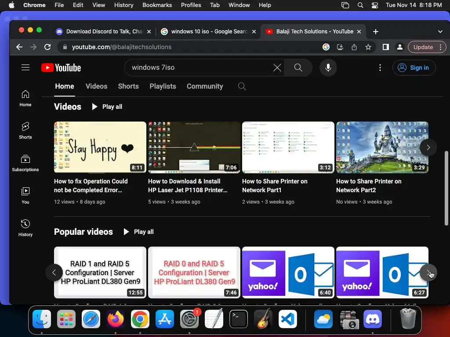Open the YouTube hamburger guide menu
The width and height of the screenshot is (450, 337).
pos(25,68)
